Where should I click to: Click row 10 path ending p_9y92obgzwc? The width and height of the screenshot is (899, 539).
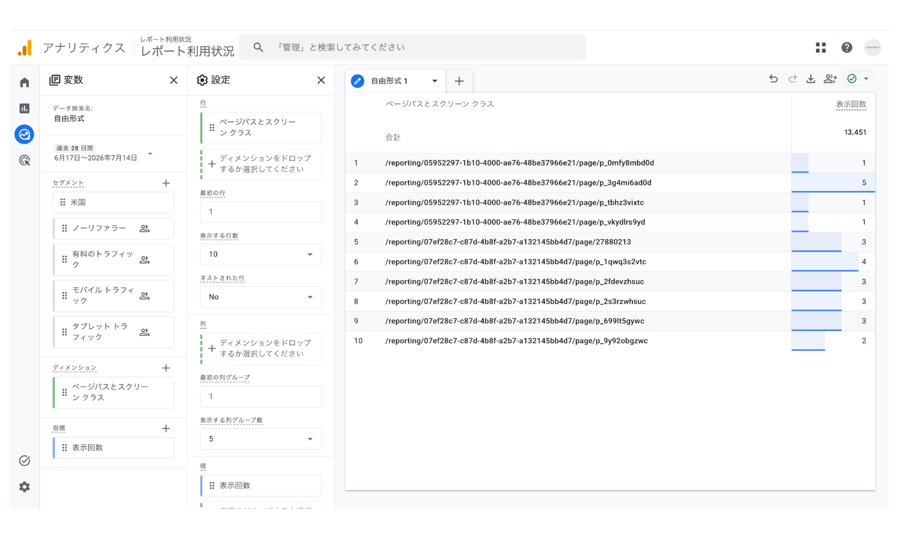point(517,341)
